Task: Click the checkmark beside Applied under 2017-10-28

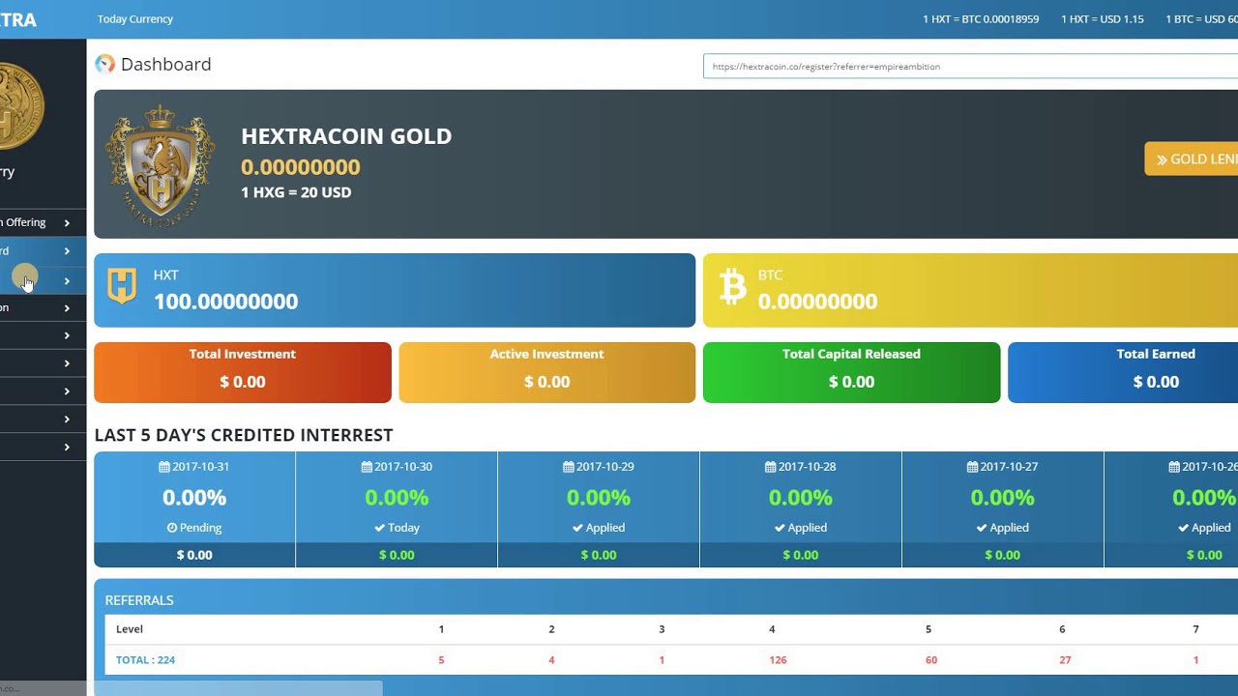Action: [x=780, y=528]
